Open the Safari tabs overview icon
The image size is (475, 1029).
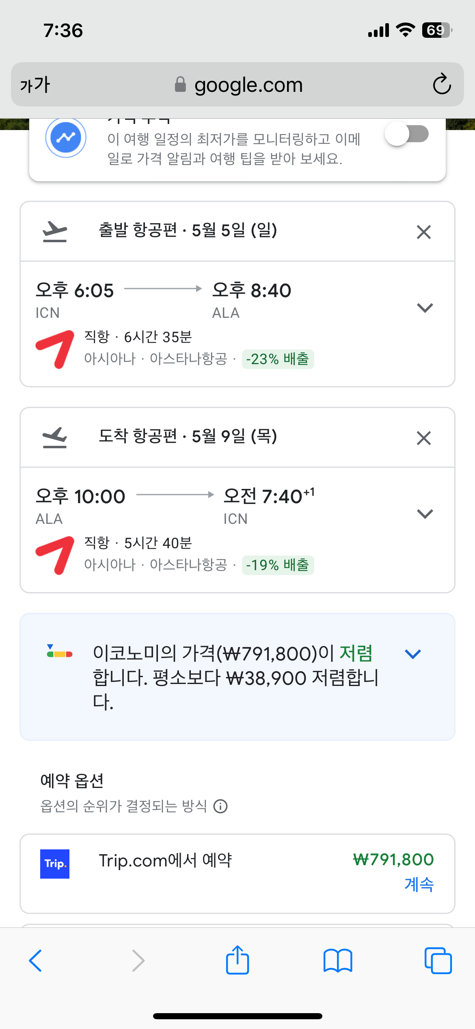pos(438,961)
